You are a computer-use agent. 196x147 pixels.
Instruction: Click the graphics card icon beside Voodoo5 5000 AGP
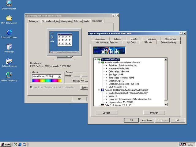(99, 59)
